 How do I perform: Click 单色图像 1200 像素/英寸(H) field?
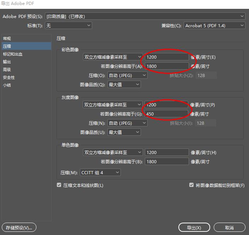click(167, 152)
